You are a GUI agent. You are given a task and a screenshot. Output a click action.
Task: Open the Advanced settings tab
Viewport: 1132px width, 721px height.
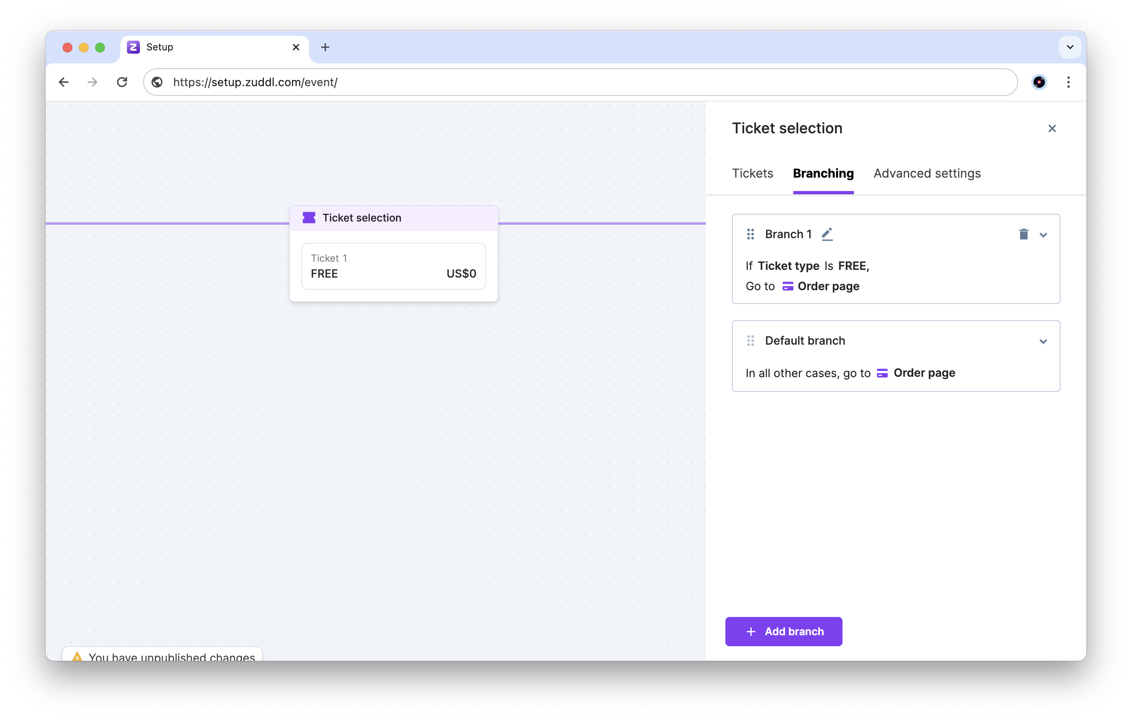click(x=927, y=174)
